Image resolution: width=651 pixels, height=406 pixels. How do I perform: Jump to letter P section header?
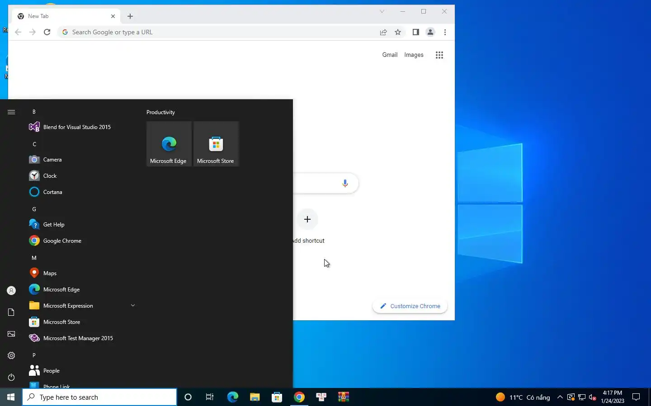[34, 355]
